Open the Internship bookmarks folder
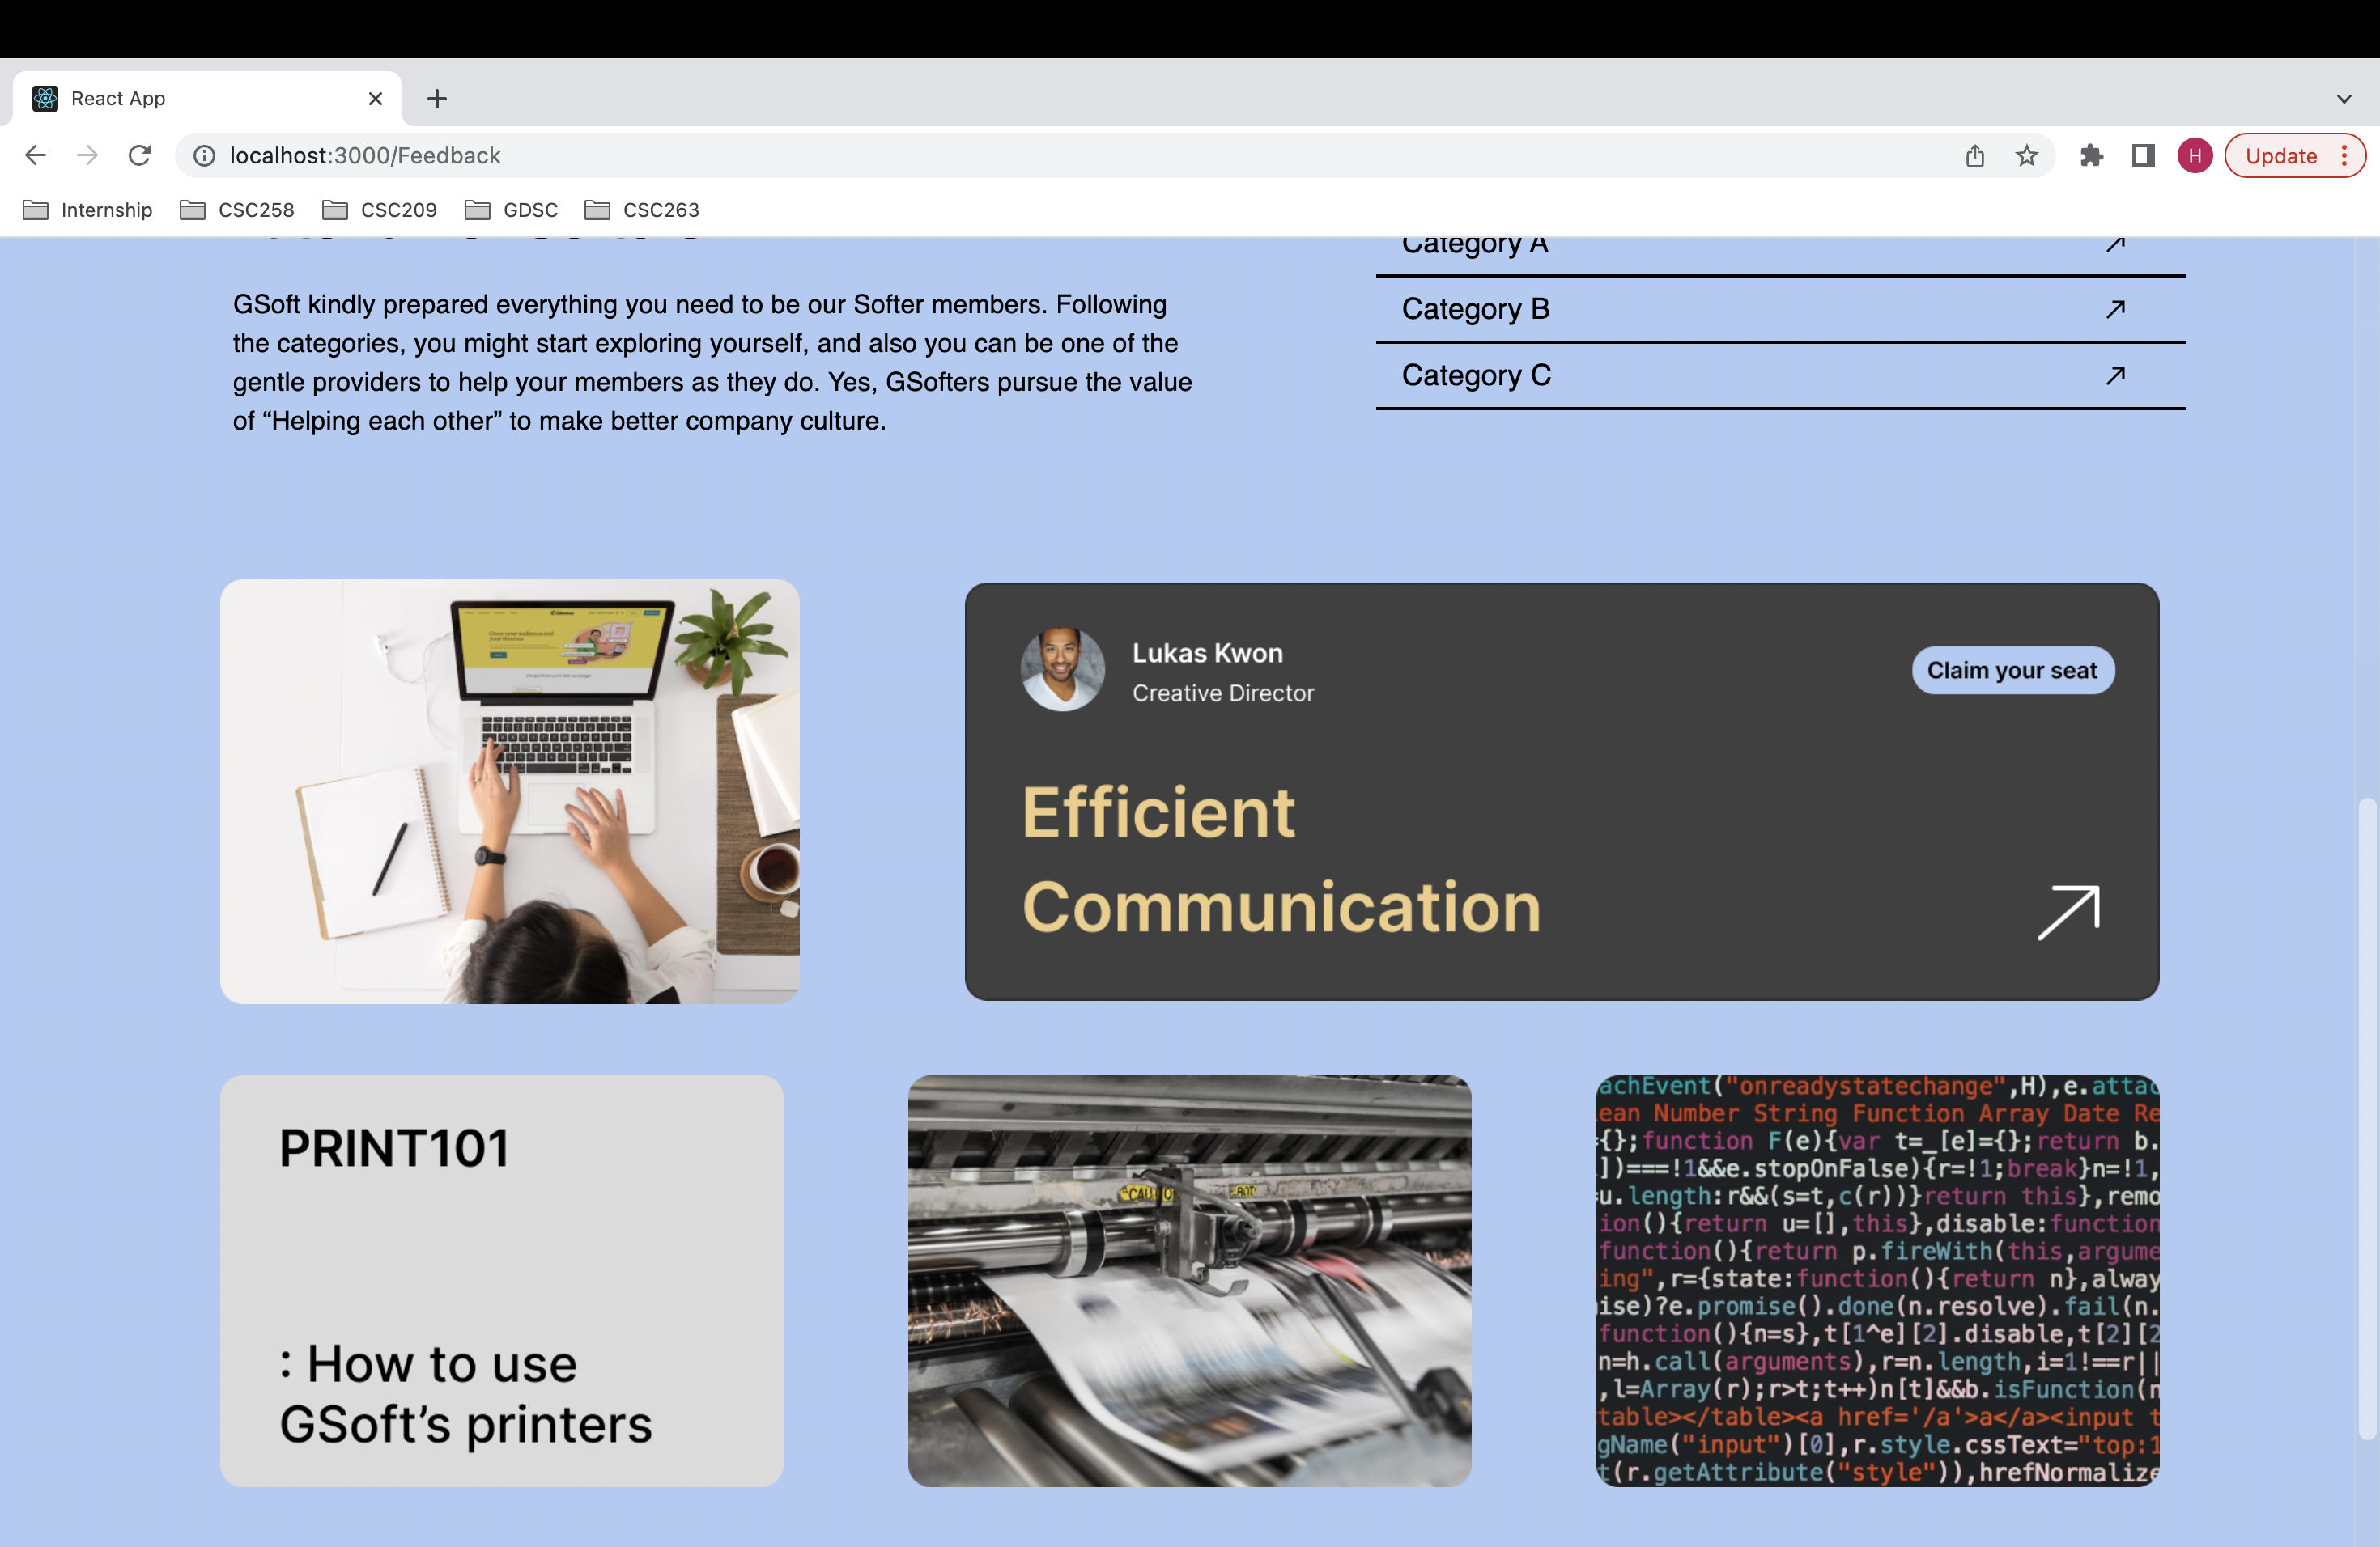This screenshot has width=2380, height=1547. pos(88,210)
